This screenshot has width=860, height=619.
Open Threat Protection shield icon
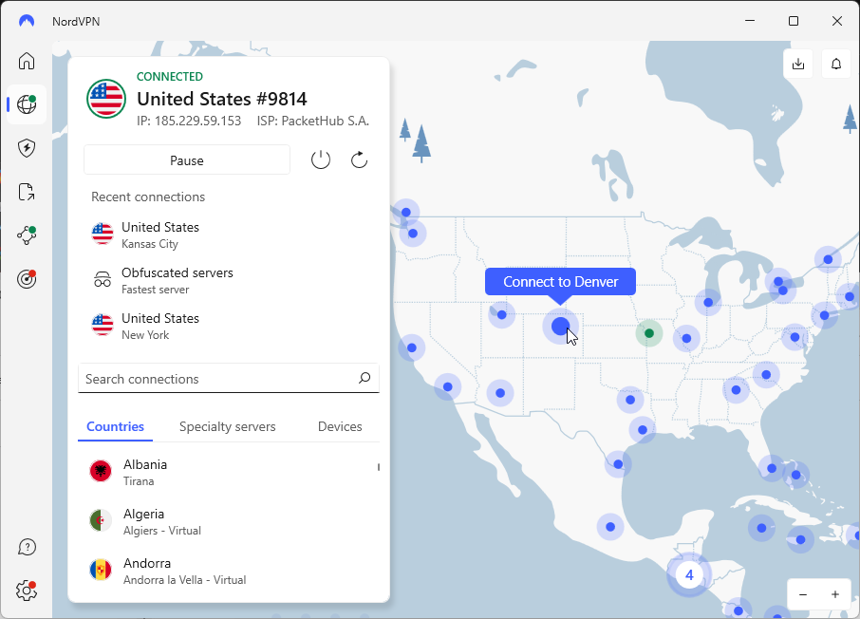coord(27,148)
